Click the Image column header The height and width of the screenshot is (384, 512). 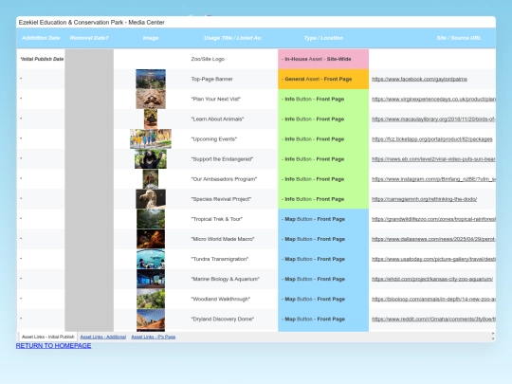tap(151, 38)
